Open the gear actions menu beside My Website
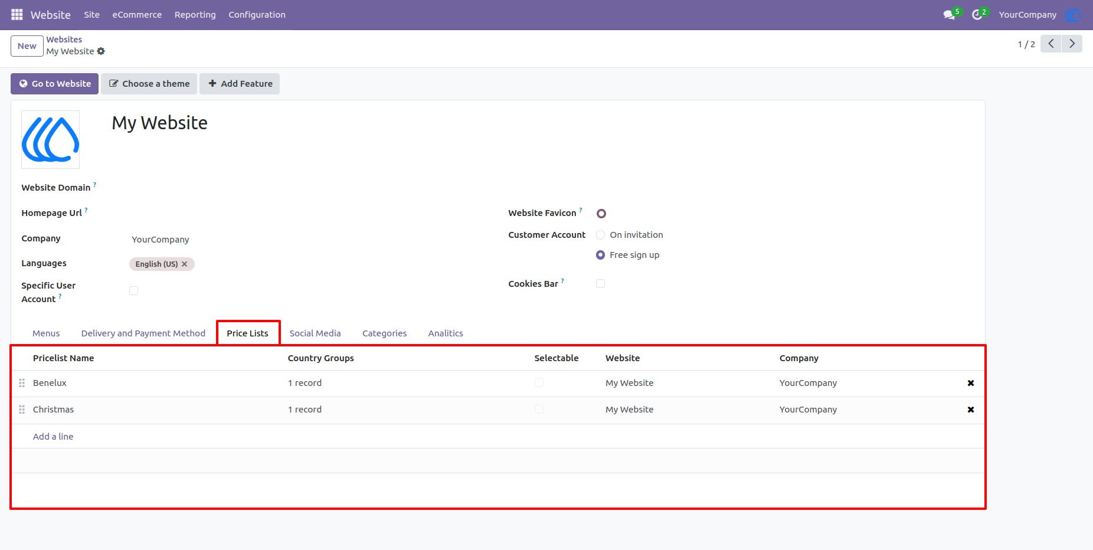1093x550 pixels. click(x=101, y=51)
